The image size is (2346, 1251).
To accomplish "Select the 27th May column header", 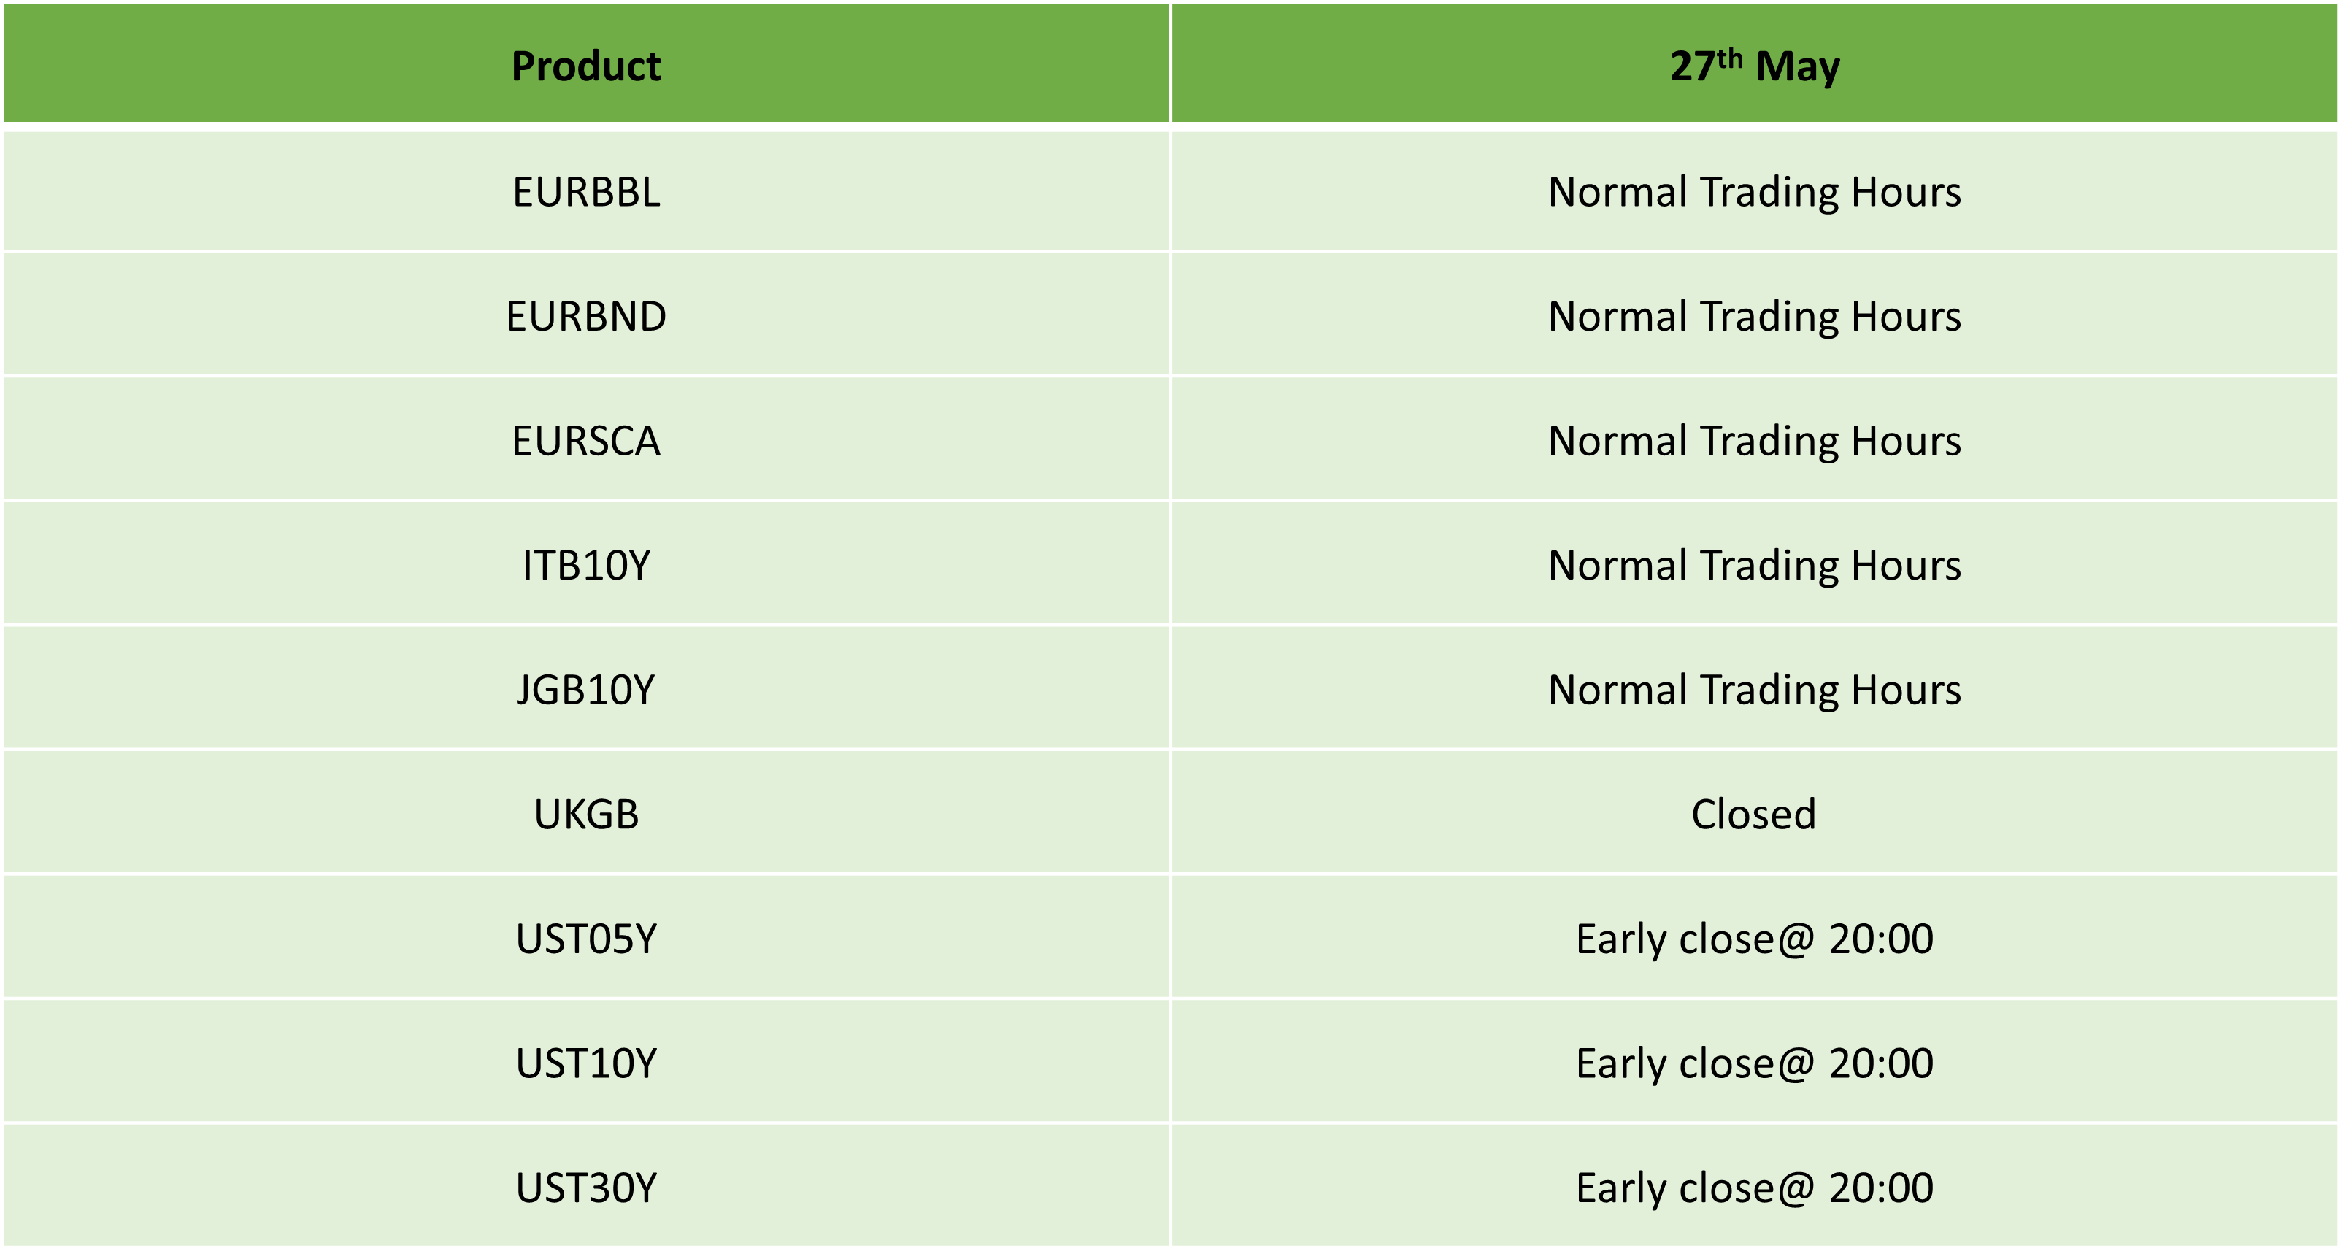I will [x=1754, y=63].
